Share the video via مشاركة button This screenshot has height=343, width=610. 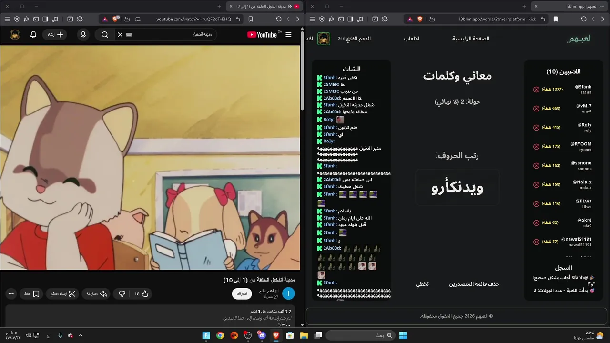pos(97,294)
